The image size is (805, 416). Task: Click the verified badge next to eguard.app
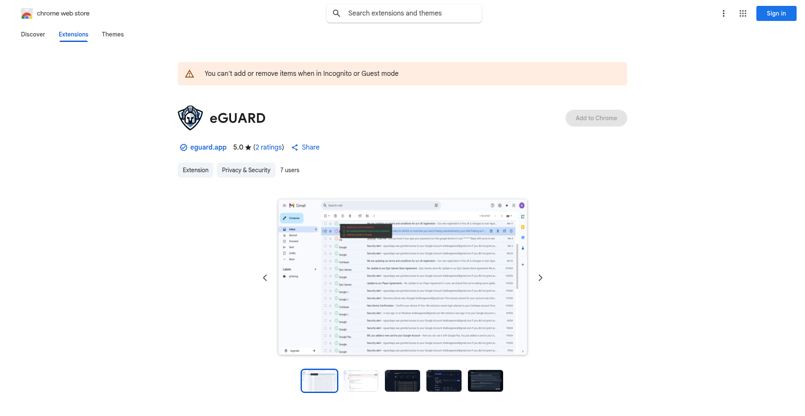coord(183,147)
